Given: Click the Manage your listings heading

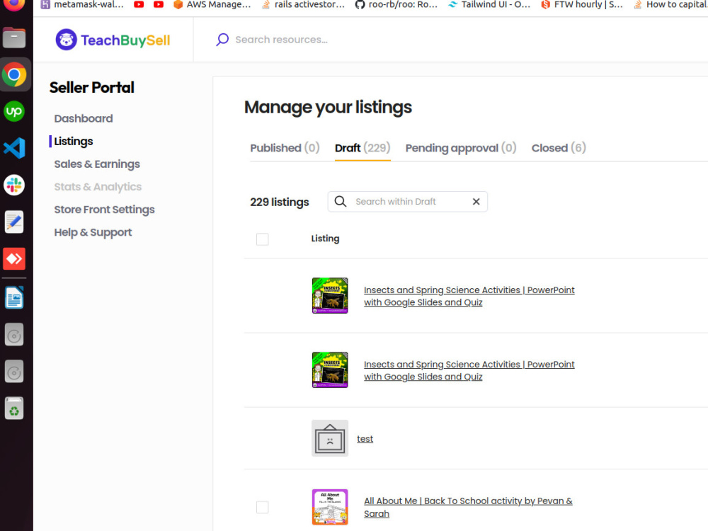Looking at the screenshot, I should (x=328, y=108).
